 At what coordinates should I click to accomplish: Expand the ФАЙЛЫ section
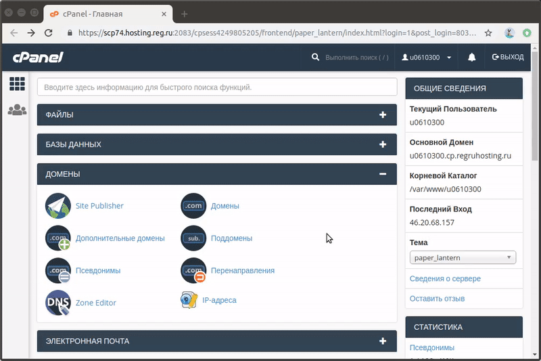tap(383, 115)
